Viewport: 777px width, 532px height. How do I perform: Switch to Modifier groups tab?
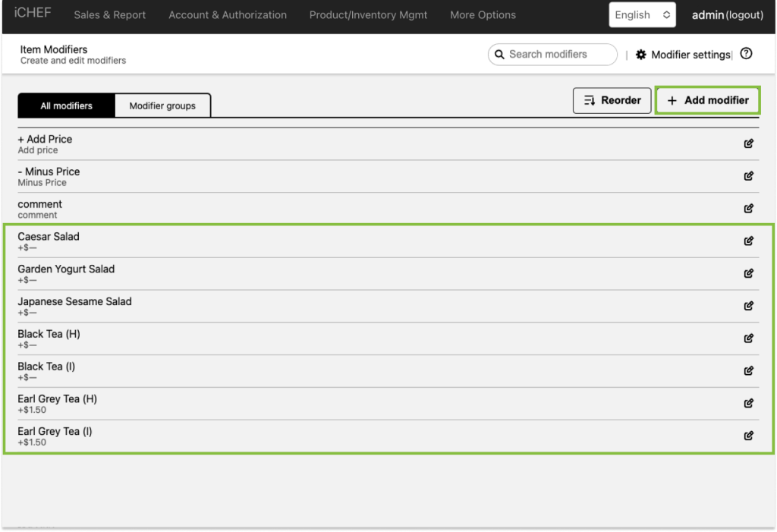(x=162, y=106)
